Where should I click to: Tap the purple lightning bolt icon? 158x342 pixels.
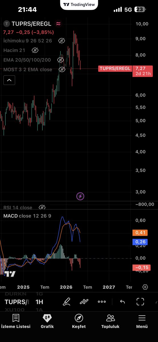[80, 196]
